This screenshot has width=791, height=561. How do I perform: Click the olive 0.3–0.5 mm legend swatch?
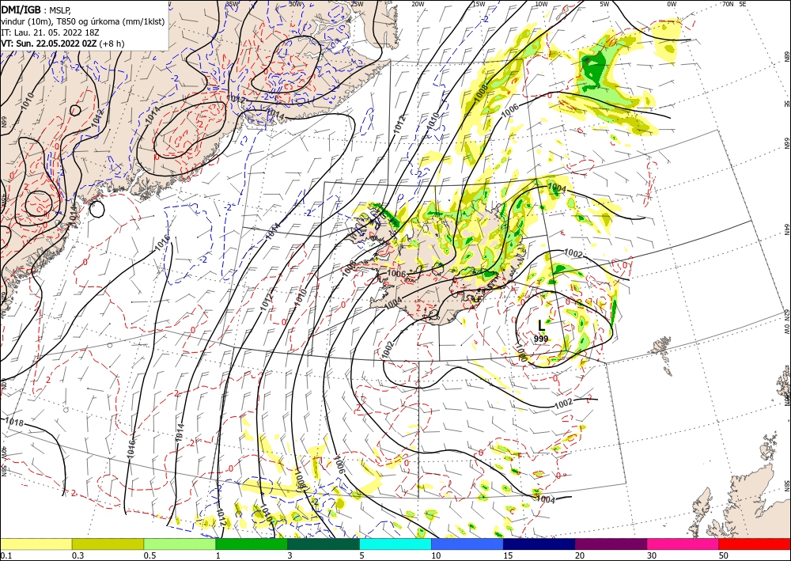[x=108, y=544]
